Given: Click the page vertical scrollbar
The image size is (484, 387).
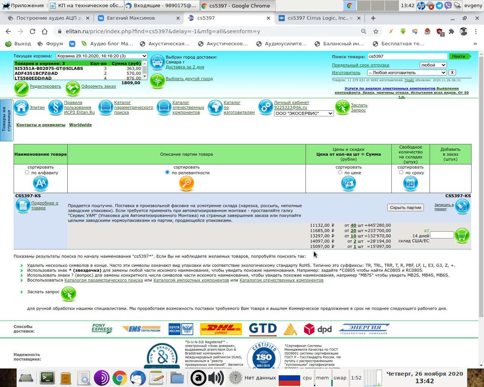Looking at the screenshot, I should tap(481, 187).
